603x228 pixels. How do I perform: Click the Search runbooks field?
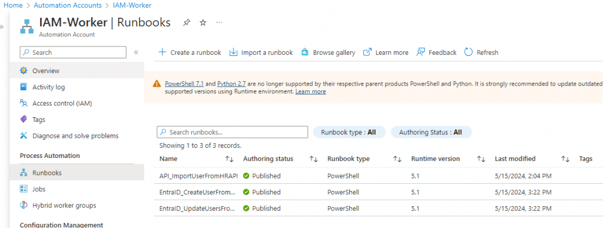coord(232,132)
